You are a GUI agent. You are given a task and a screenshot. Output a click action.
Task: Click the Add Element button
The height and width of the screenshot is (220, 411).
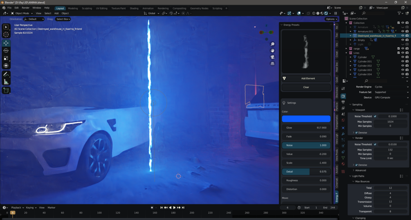point(306,79)
